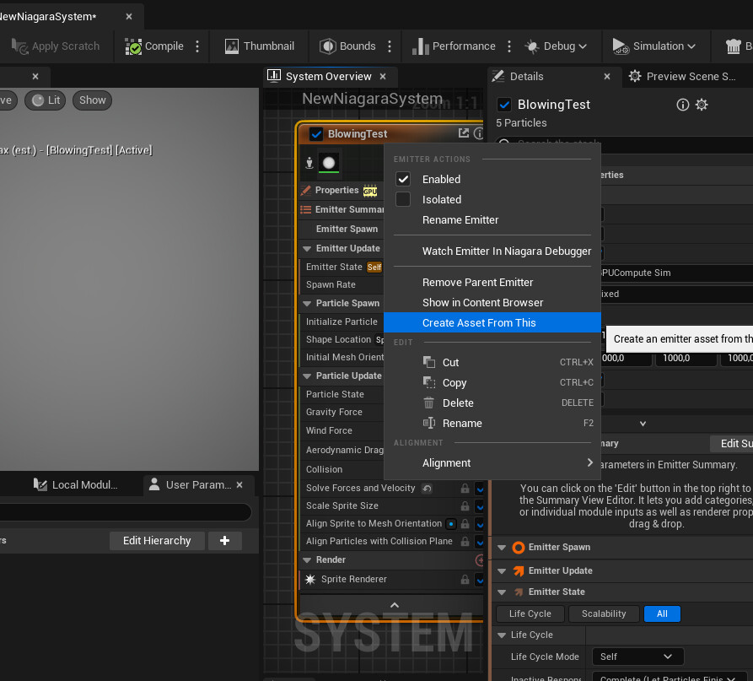Select Create Asset From This
Image resolution: width=753 pixels, height=681 pixels.
(x=492, y=322)
